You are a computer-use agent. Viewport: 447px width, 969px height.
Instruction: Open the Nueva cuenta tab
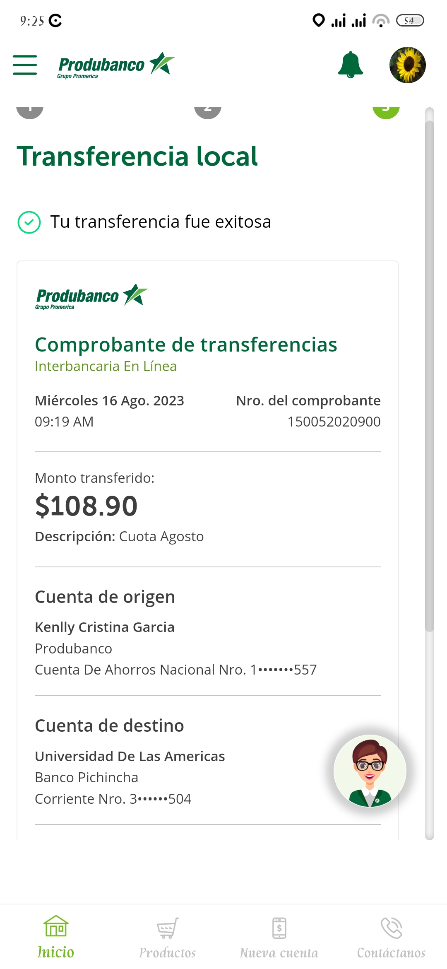279,938
